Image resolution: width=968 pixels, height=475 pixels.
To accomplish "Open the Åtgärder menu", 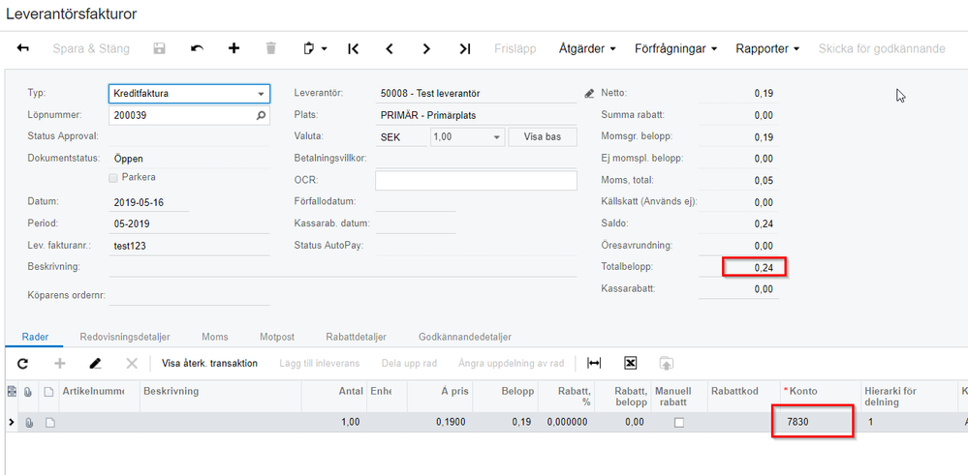I will (587, 48).
